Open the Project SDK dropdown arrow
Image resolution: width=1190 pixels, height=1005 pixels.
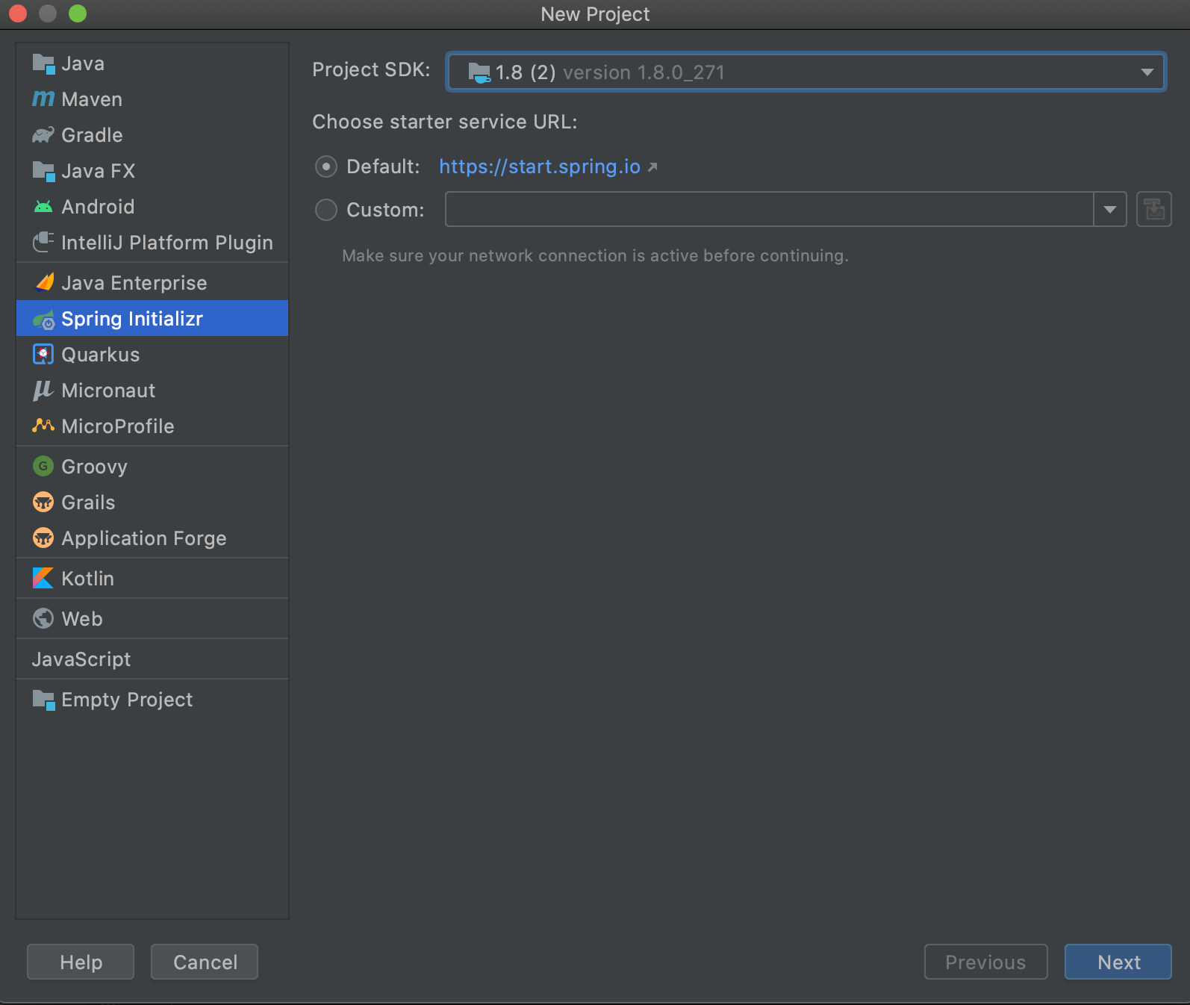[x=1147, y=72]
